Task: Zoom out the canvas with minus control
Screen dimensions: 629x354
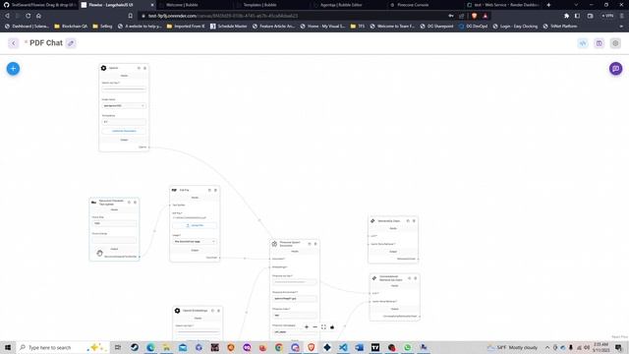Action: [x=314, y=327]
